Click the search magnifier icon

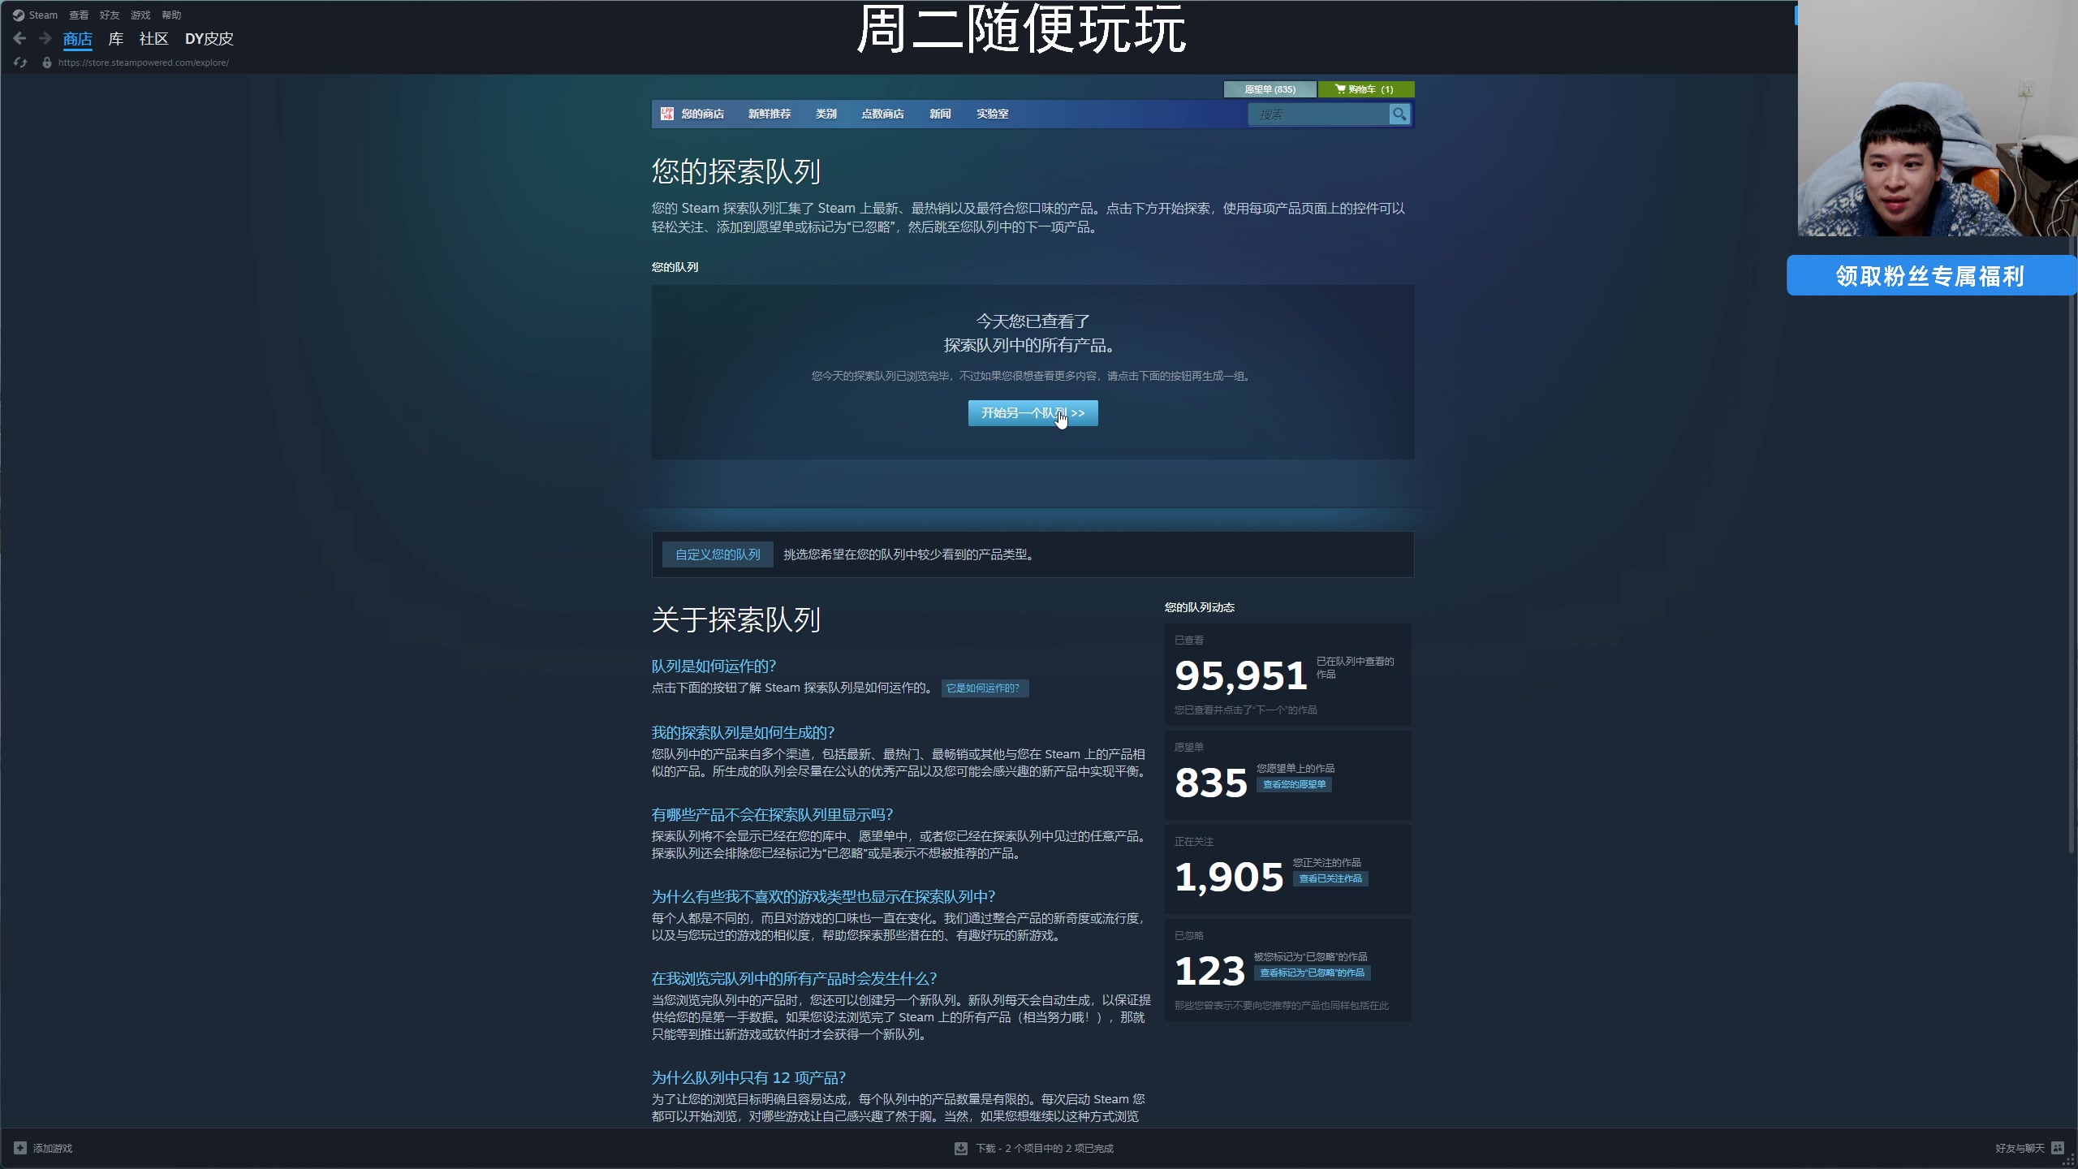tap(1399, 114)
